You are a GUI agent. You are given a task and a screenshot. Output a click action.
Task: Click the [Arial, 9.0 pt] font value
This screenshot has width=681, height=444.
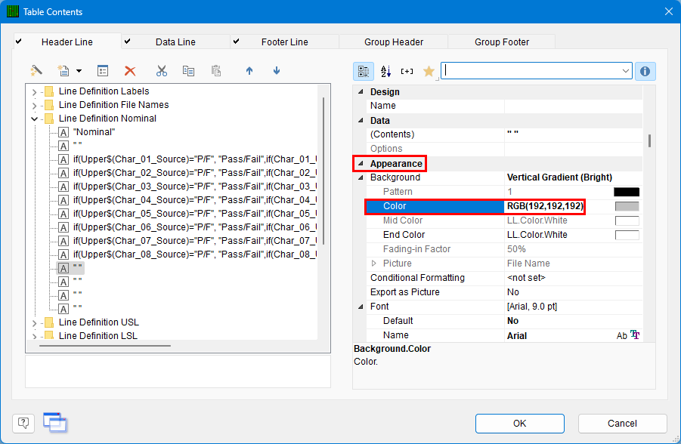click(x=532, y=307)
